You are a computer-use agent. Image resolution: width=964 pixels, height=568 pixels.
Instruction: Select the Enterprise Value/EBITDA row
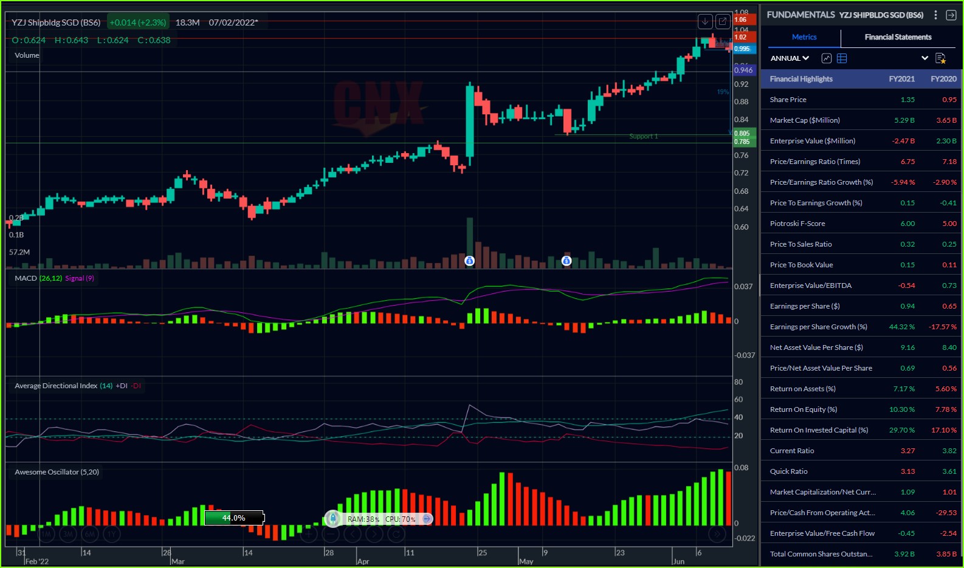pyautogui.click(x=861, y=286)
